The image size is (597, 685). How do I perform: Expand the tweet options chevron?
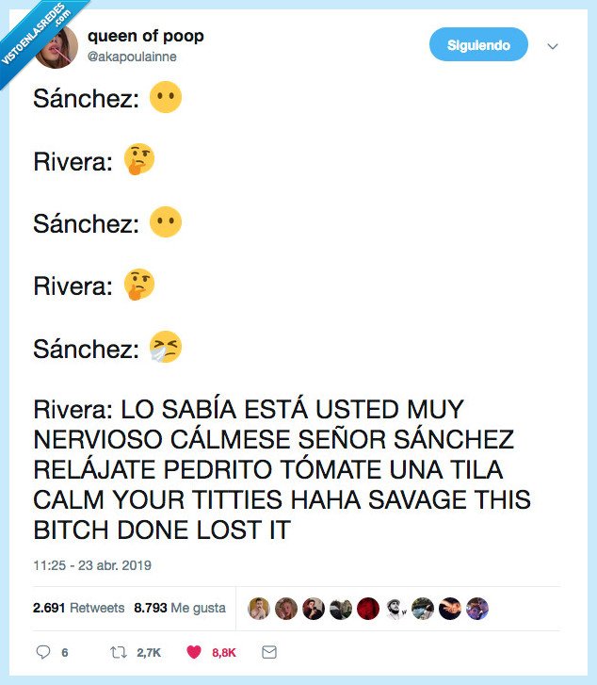[x=553, y=46]
